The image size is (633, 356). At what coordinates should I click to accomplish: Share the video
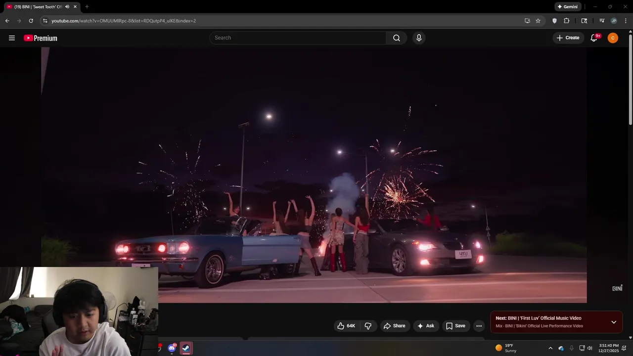click(x=394, y=326)
